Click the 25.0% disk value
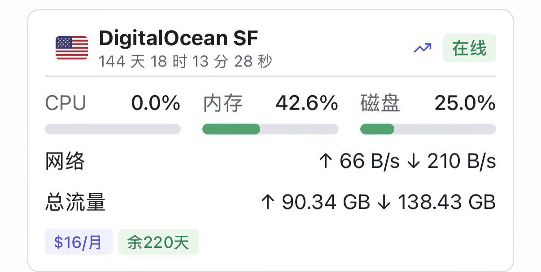Viewport: 541px width, 272px height. [x=465, y=104]
